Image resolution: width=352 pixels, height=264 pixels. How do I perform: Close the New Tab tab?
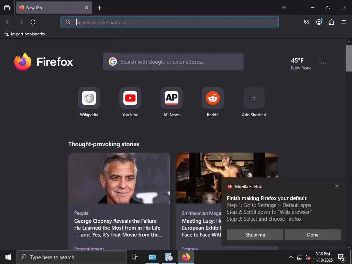[87, 8]
